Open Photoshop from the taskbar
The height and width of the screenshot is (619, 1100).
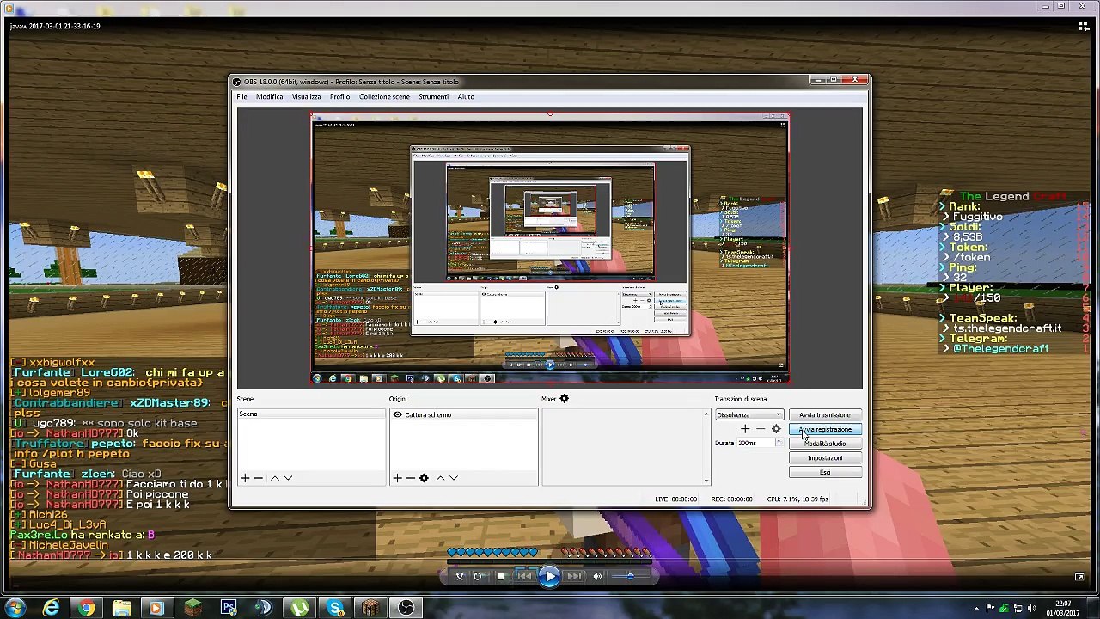(229, 609)
